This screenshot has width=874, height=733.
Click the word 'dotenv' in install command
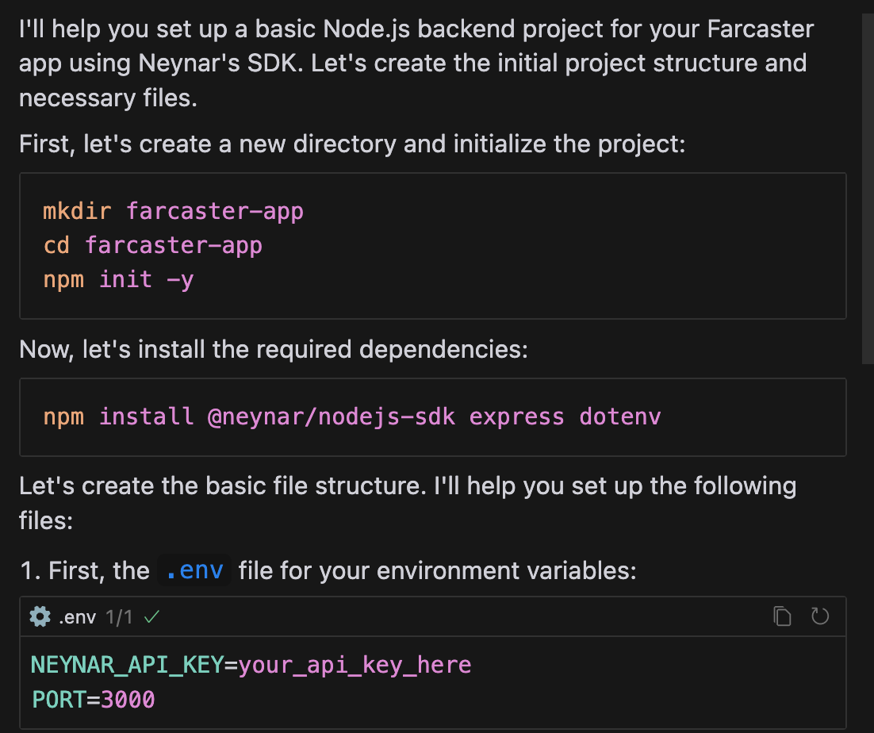point(620,417)
